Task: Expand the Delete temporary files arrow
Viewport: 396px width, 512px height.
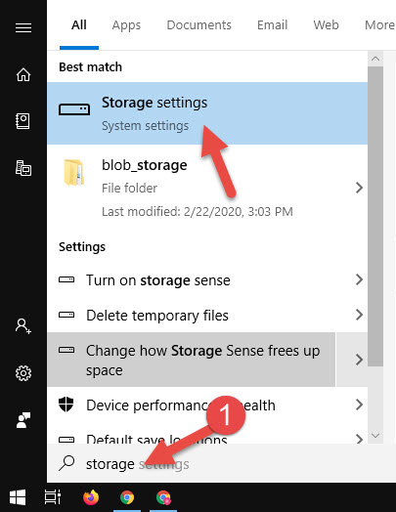Action: pos(359,315)
